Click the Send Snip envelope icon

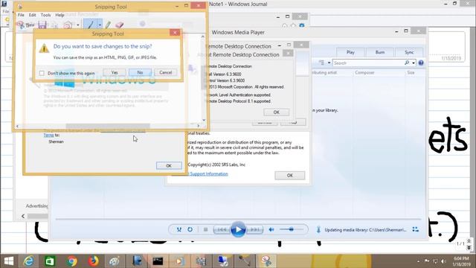pos(68,25)
